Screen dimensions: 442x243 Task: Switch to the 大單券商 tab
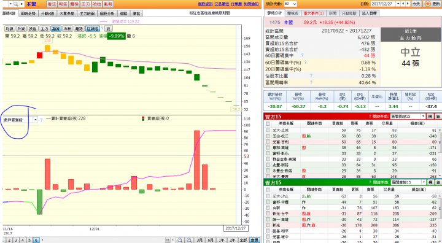(67, 13)
